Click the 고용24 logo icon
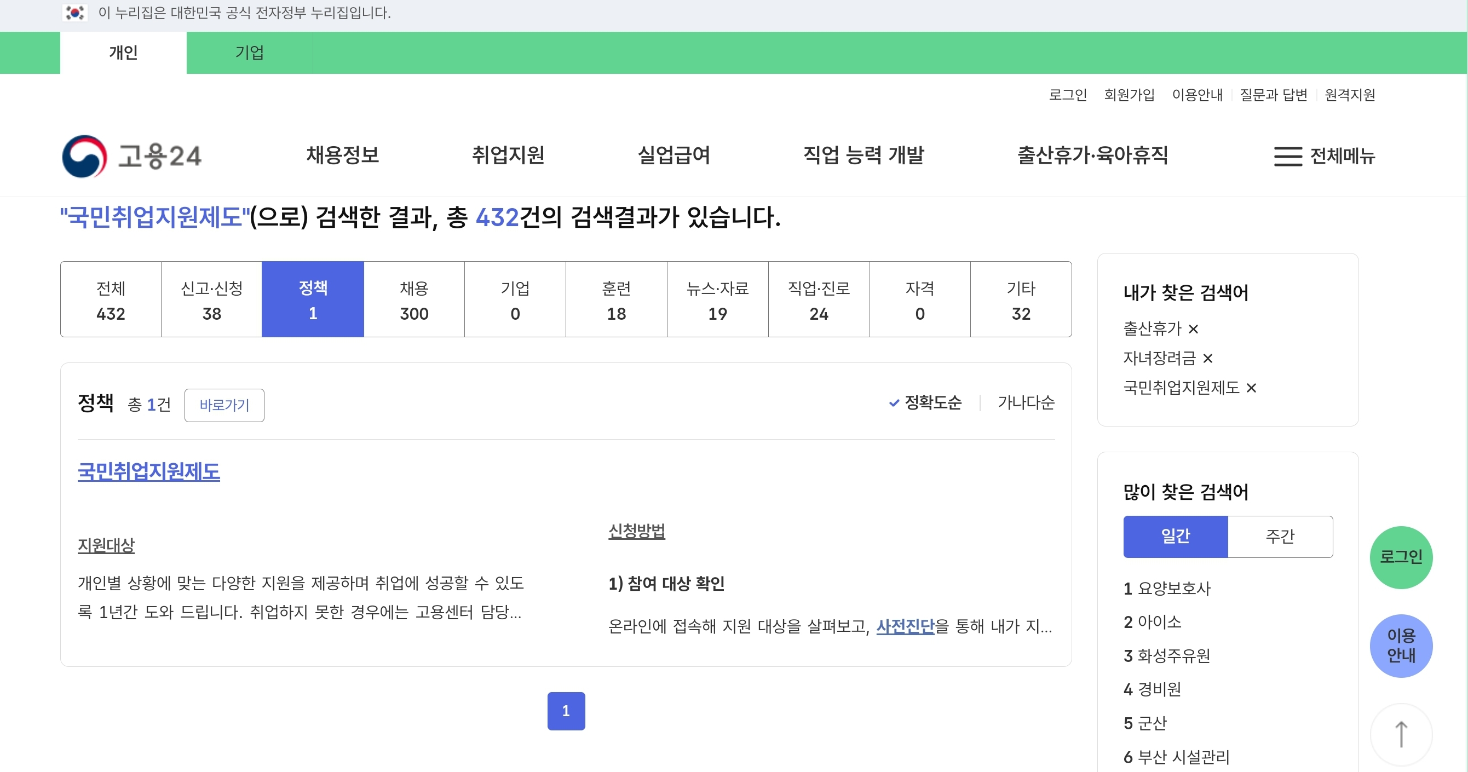 point(84,156)
